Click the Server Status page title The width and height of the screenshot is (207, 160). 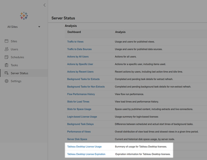[63, 18]
